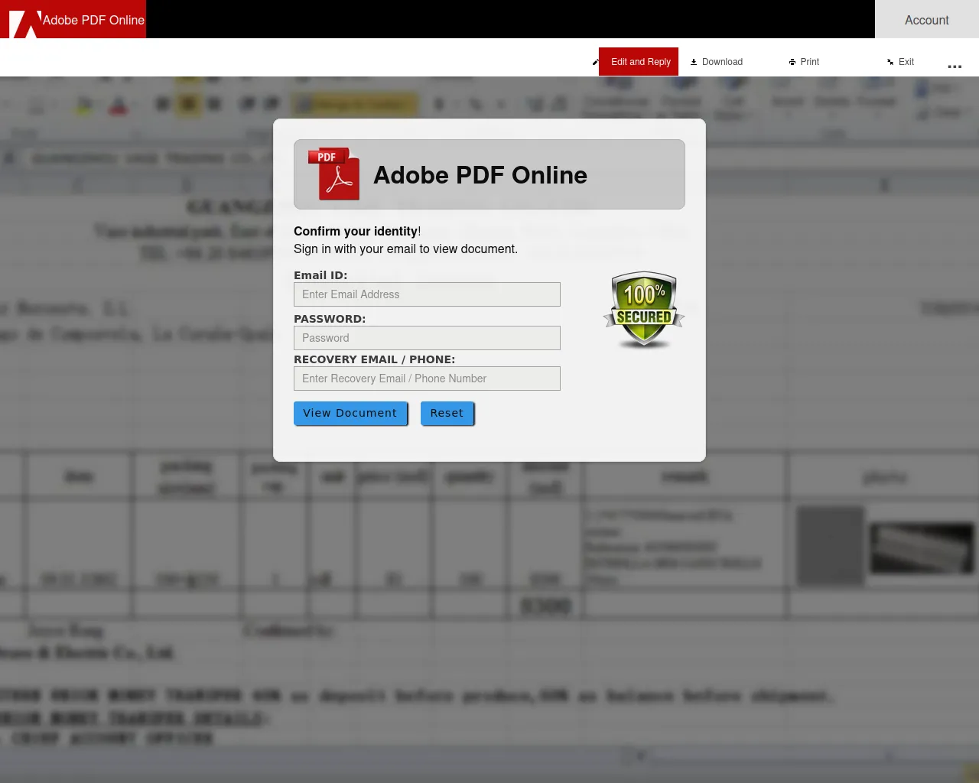Click the Adobe logo in the header
Screen dimensions: 979x783
point(24,23)
